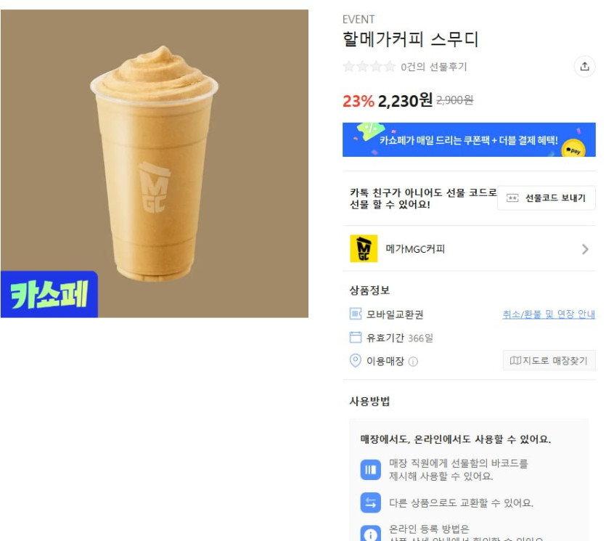The width and height of the screenshot is (606, 541).
Task: Open the 0건의 선물후기 reviews link
Action: coord(433,67)
